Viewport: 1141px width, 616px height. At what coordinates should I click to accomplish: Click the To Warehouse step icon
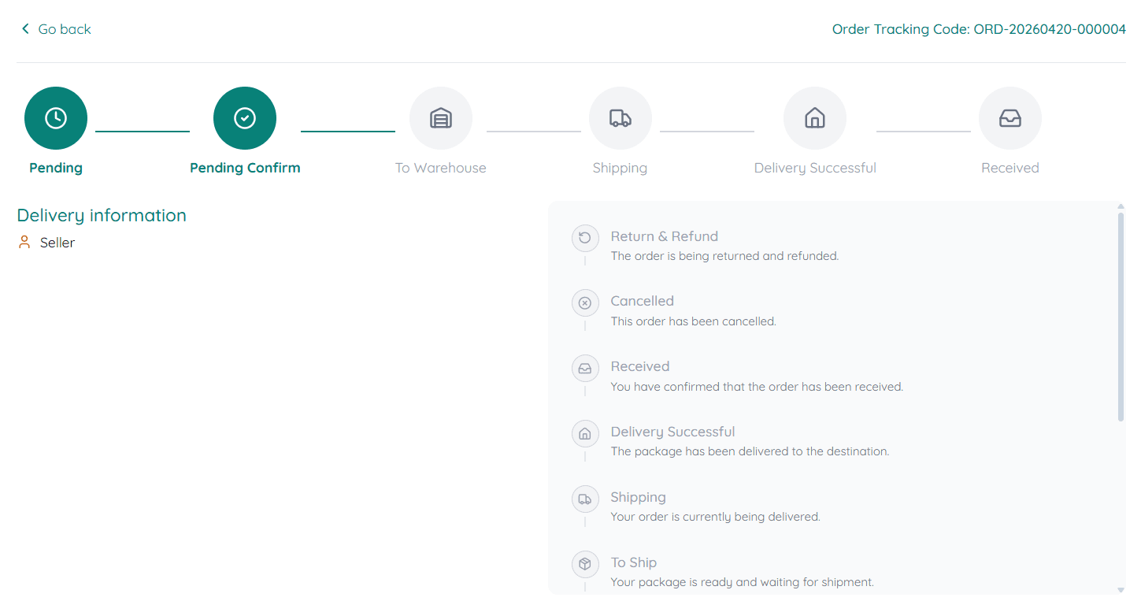click(441, 118)
